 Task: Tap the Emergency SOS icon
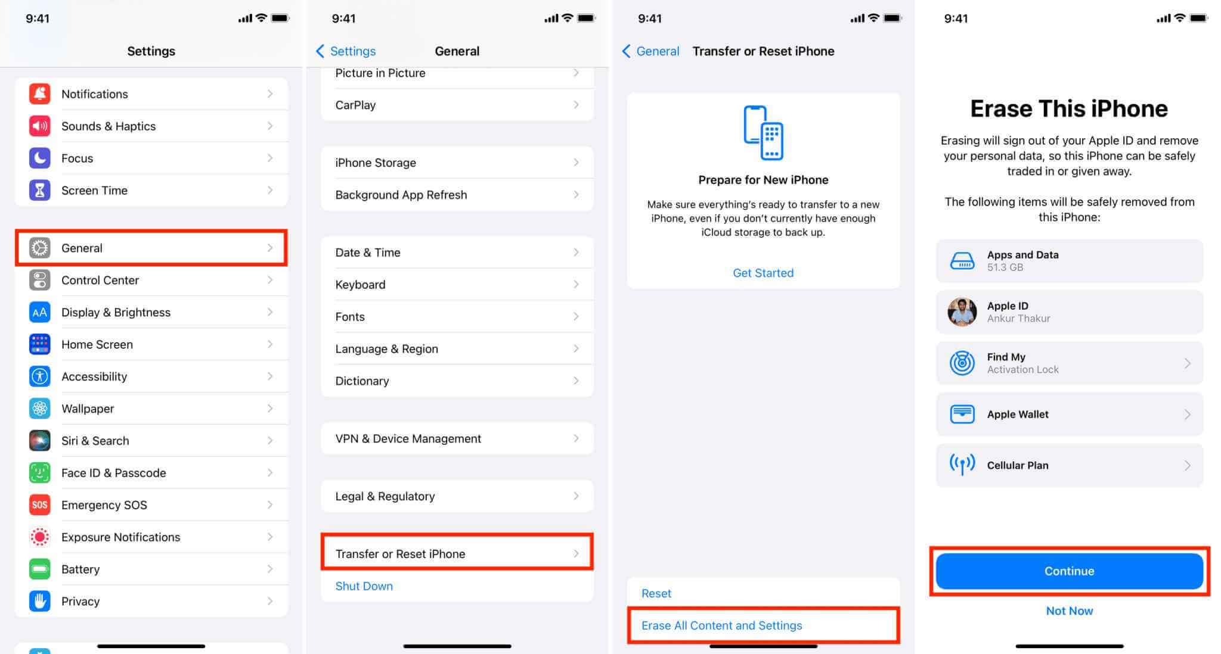point(39,503)
